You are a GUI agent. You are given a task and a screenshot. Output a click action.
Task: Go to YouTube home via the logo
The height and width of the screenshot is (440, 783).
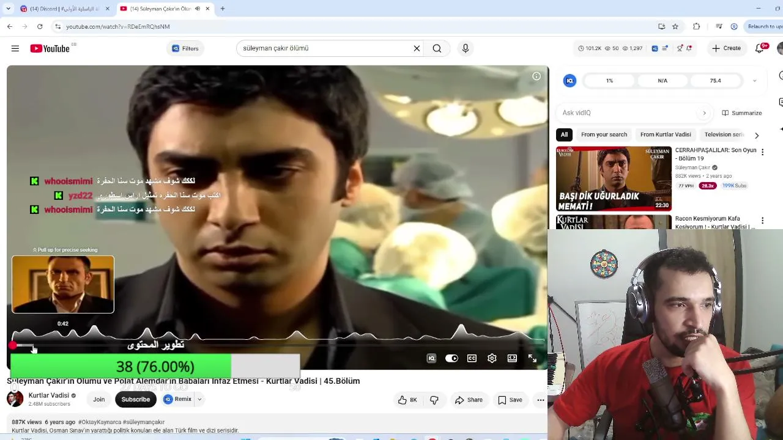coord(50,48)
